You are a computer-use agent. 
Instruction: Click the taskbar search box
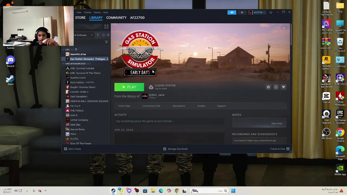(209, 191)
